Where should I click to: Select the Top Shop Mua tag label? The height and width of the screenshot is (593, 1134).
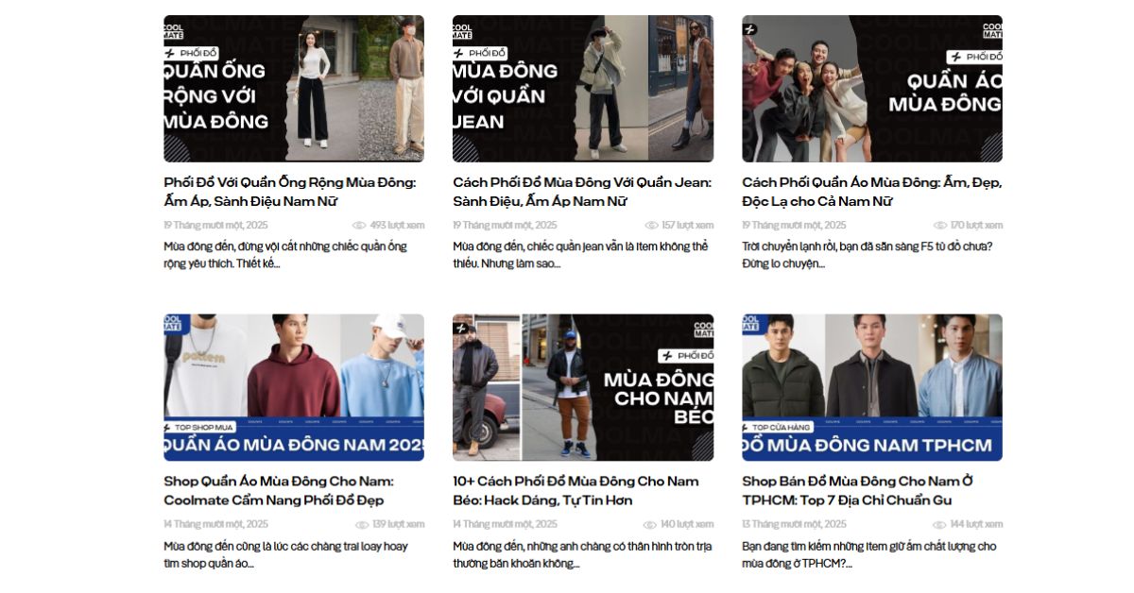coord(200,427)
